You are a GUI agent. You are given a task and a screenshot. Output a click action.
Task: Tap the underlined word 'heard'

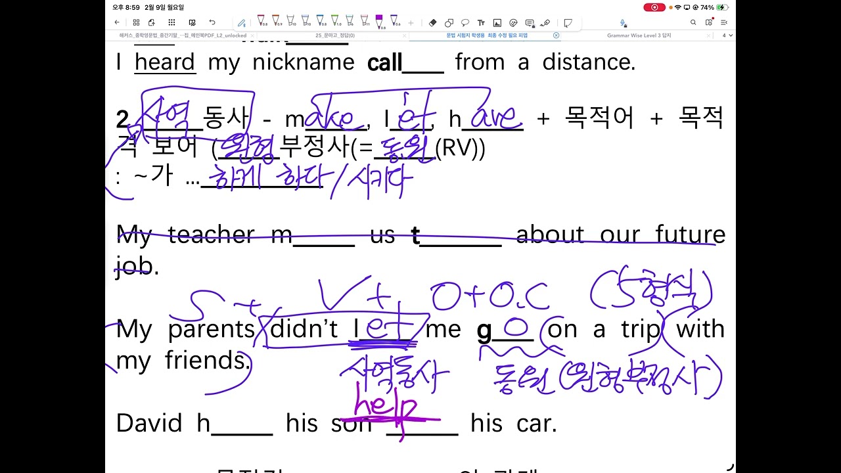point(165,62)
